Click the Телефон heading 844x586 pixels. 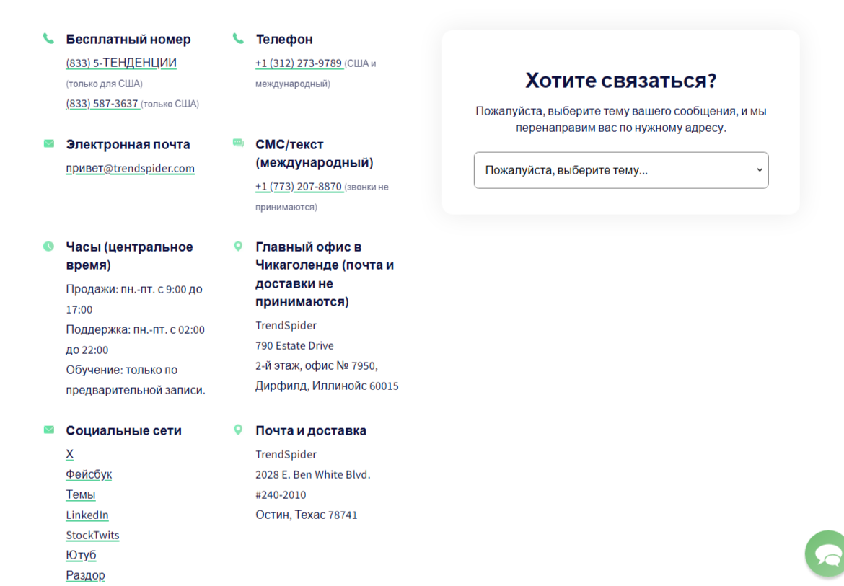(x=284, y=39)
